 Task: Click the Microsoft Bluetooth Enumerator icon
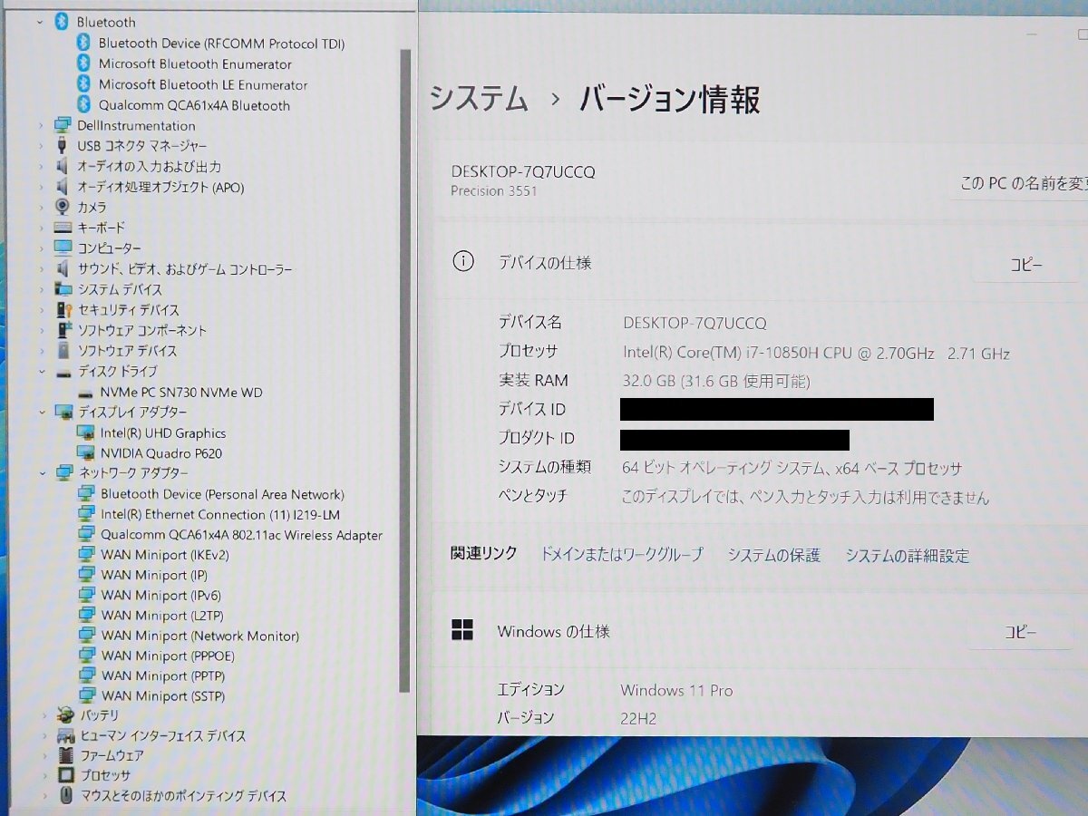tap(84, 63)
